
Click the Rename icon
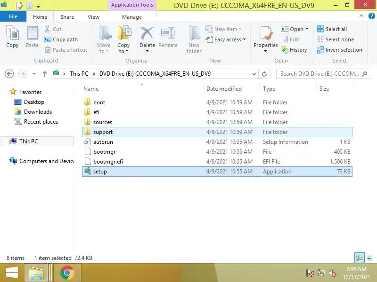168,33
